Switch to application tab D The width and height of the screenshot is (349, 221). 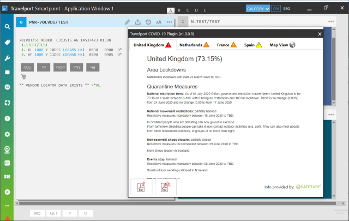[x=196, y=10]
